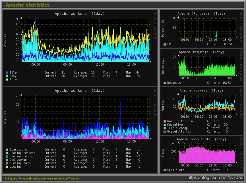The image size is (246, 183).
Task: Click the Closing conn label
Action: [20, 163]
